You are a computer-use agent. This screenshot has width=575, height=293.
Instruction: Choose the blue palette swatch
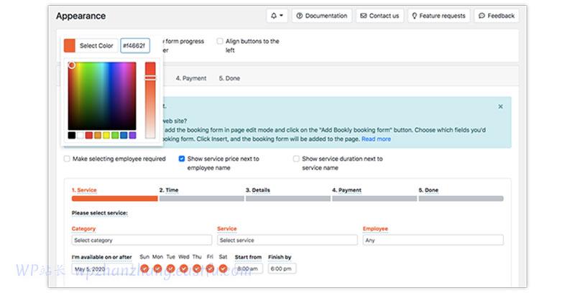124,135
